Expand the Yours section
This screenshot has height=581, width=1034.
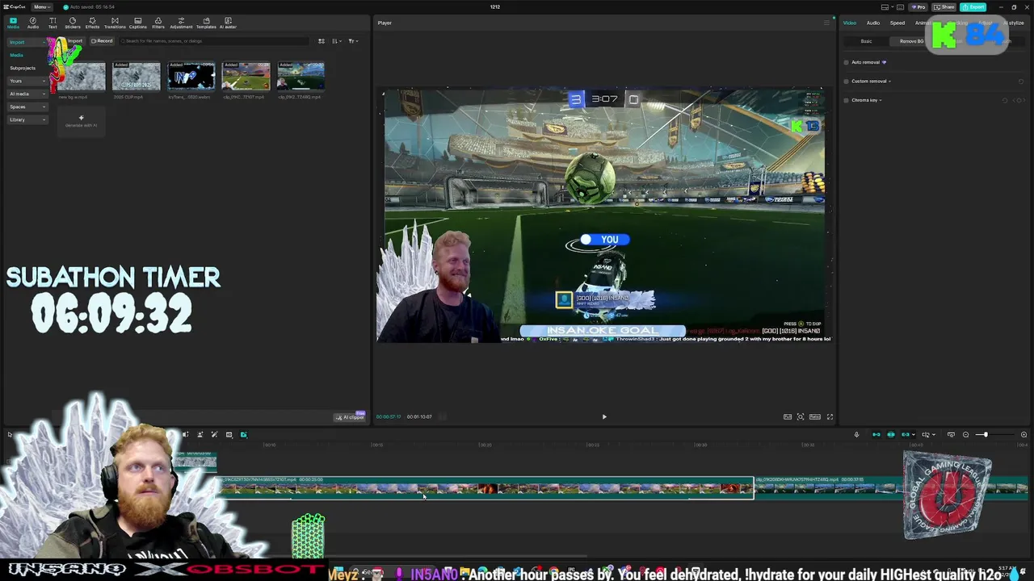point(27,81)
